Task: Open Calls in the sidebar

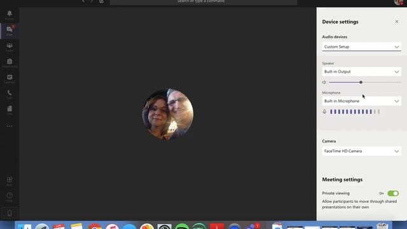Action: pos(10,95)
